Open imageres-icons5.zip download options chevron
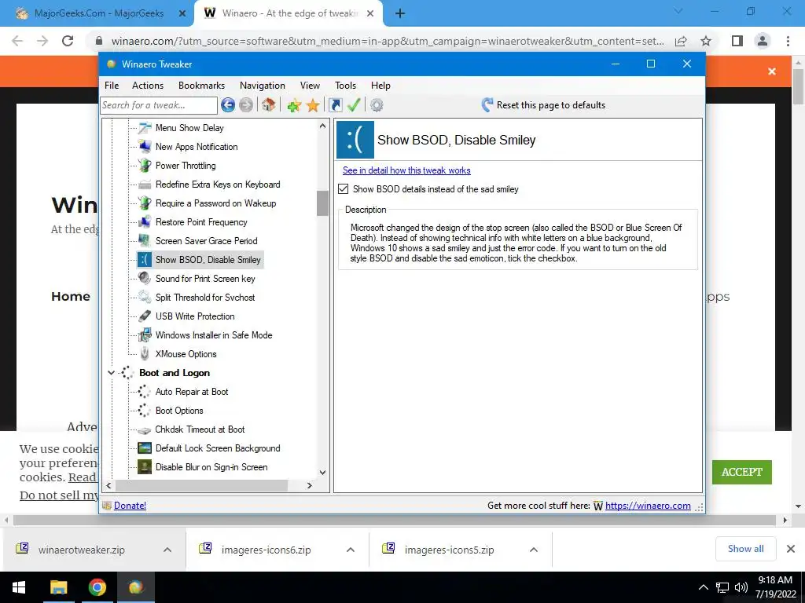This screenshot has width=805, height=603. (x=534, y=550)
